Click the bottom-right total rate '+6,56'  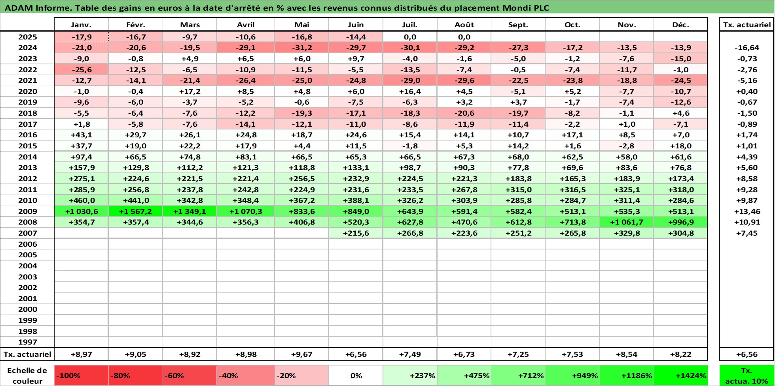(747, 354)
